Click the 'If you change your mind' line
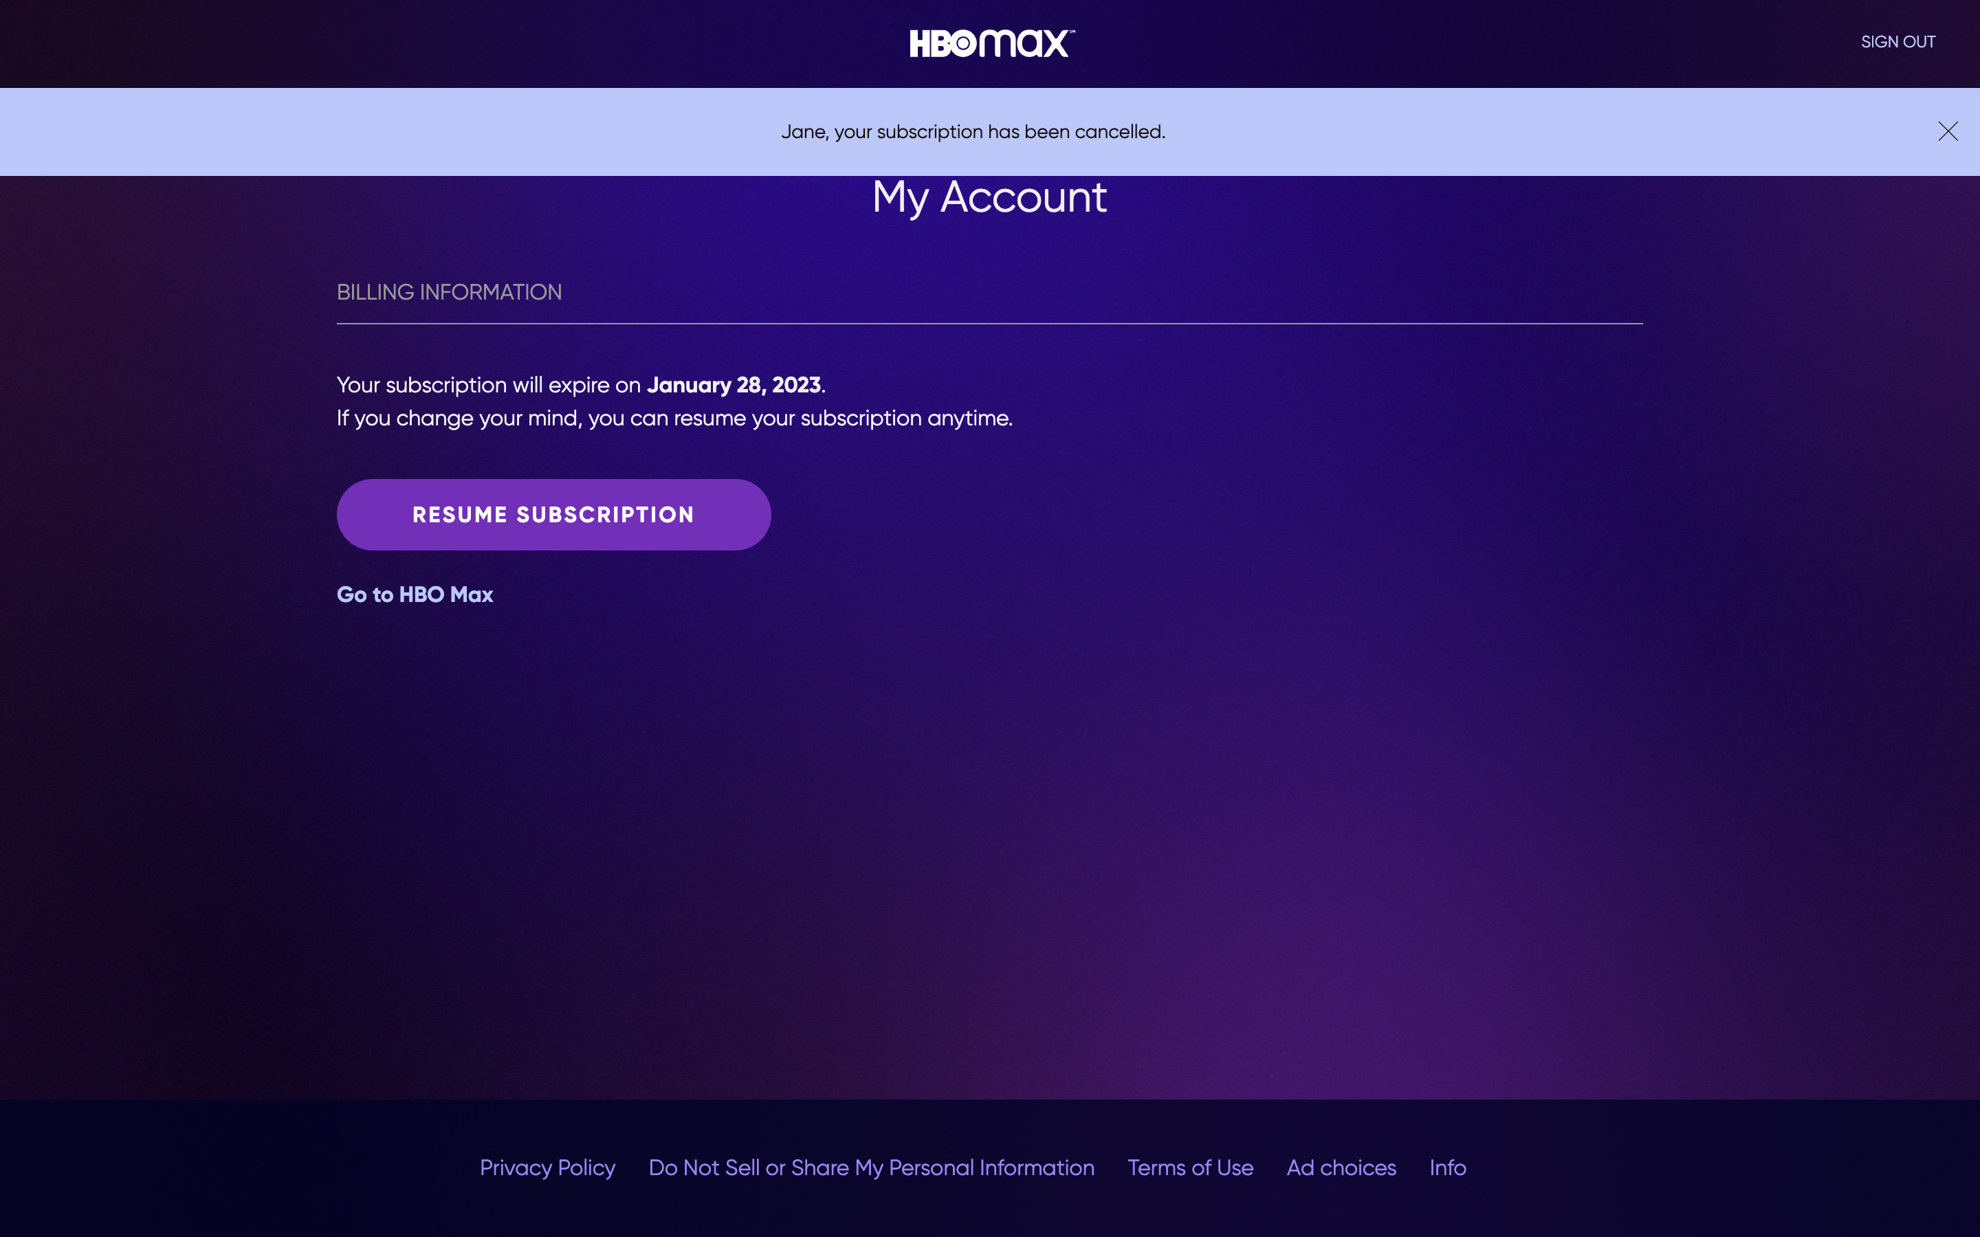The image size is (1980, 1237). coord(675,418)
